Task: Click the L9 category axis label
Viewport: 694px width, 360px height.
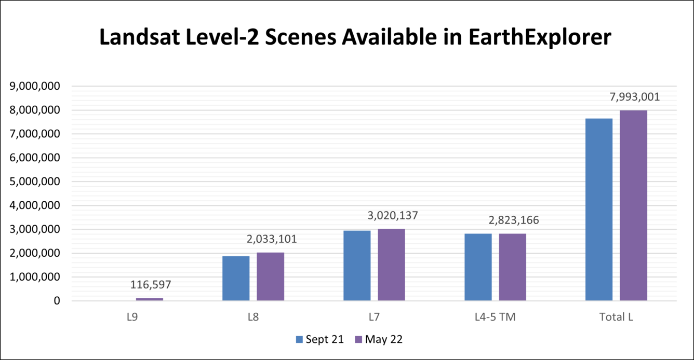Action: coord(131,317)
